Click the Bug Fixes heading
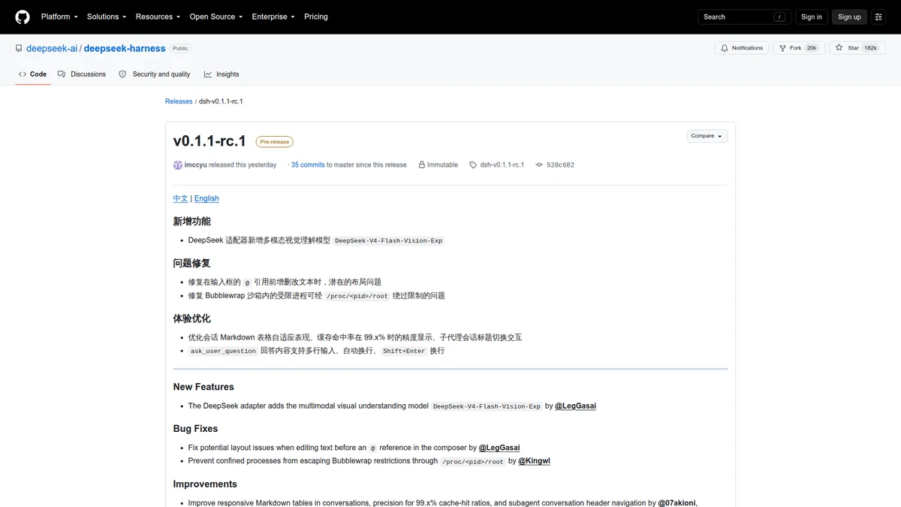Image resolution: width=901 pixels, height=507 pixels. click(195, 429)
